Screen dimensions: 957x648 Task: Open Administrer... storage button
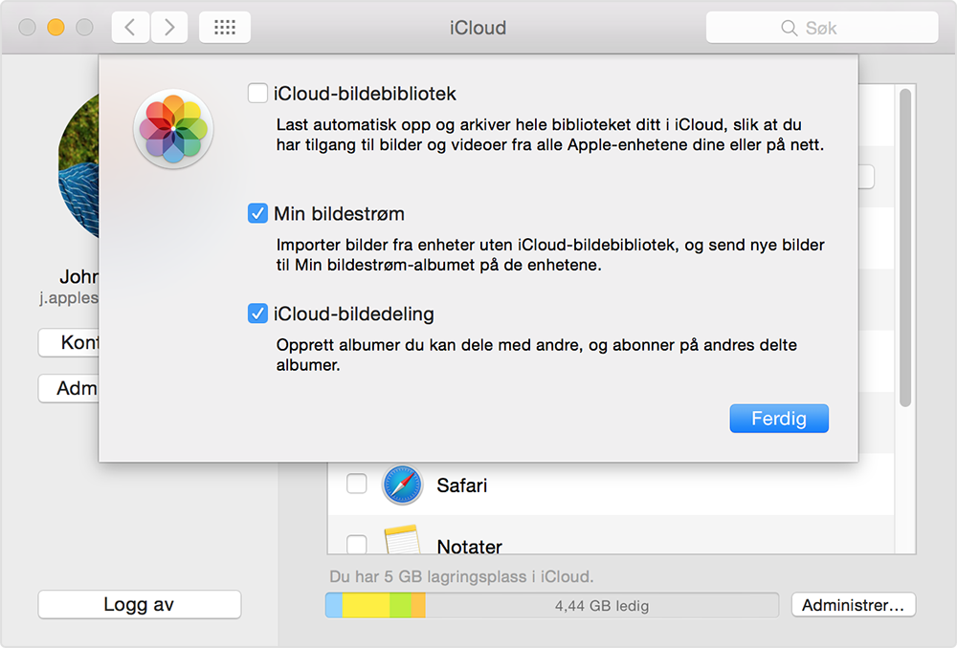[x=854, y=605]
